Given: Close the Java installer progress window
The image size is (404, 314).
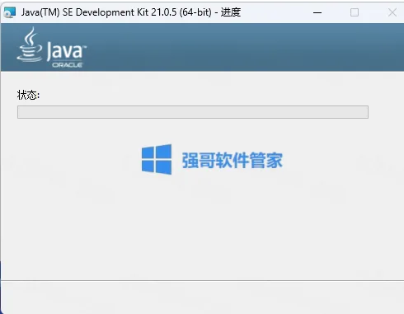Looking at the screenshot, I should point(392,12).
